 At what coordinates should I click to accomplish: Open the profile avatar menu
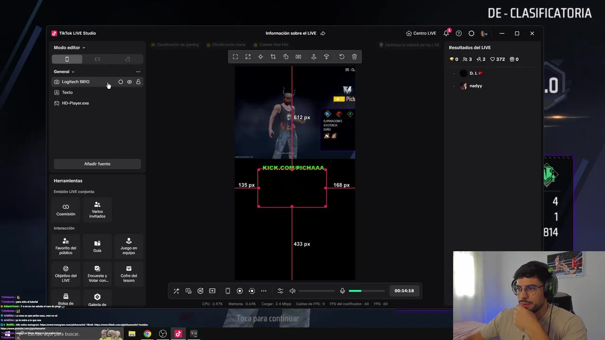(x=484, y=34)
